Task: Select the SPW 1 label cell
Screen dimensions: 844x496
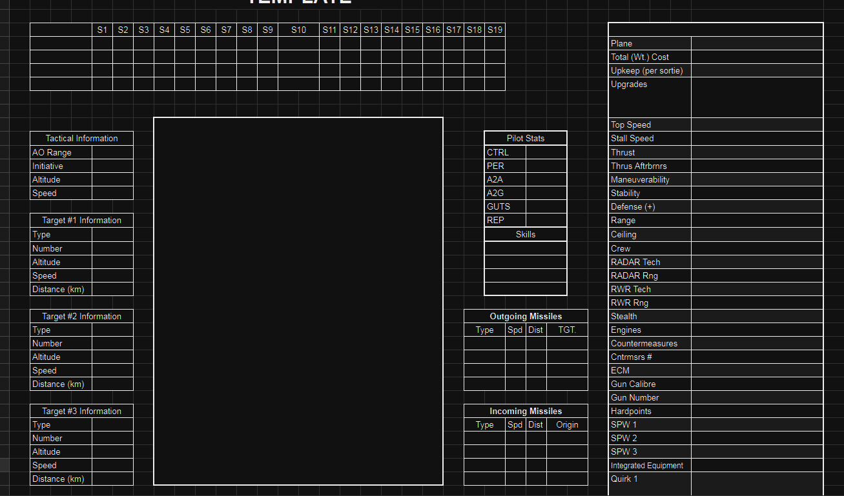Action: click(x=650, y=424)
